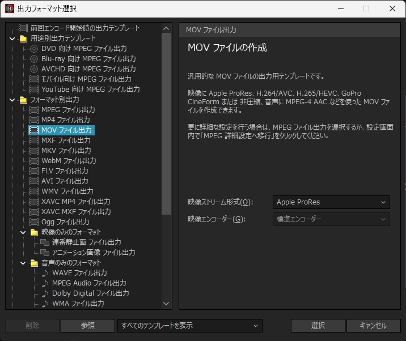
Task: Click the disc icon for DVD 向け MPEG ファイル出力
Action: [x=34, y=49]
